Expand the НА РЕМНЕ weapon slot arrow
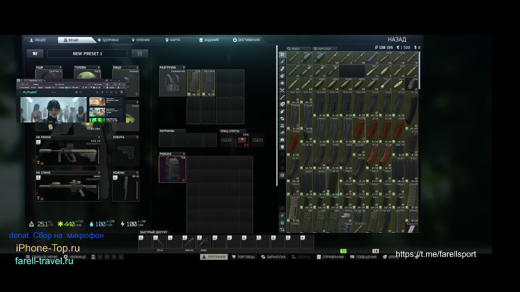 coord(99,137)
